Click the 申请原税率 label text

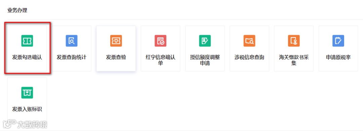point(338,57)
